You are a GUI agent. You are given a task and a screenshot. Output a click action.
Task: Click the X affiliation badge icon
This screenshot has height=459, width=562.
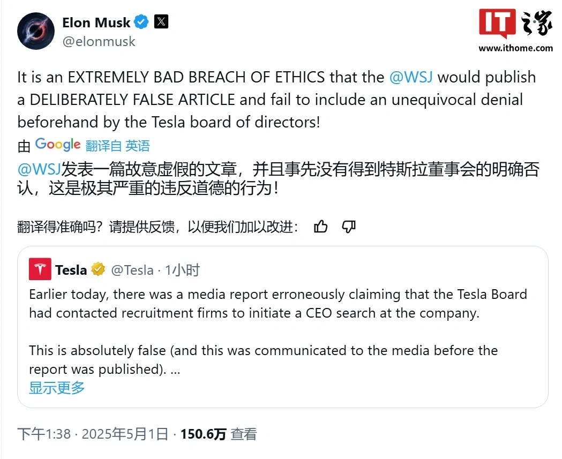click(161, 21)
